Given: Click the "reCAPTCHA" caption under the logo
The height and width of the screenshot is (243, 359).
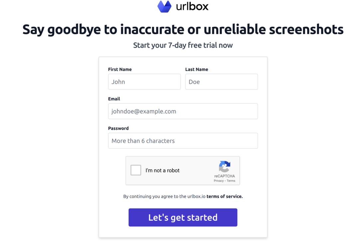Looking at the screenshot, I should [x=225, y=176].
